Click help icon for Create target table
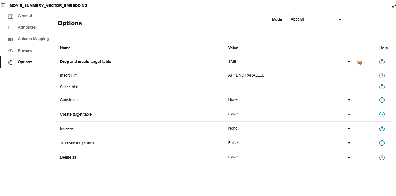 click(382, 114)
